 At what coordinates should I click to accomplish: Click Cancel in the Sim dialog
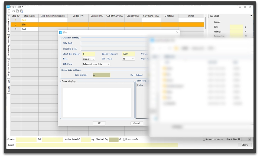click(136, 123)
